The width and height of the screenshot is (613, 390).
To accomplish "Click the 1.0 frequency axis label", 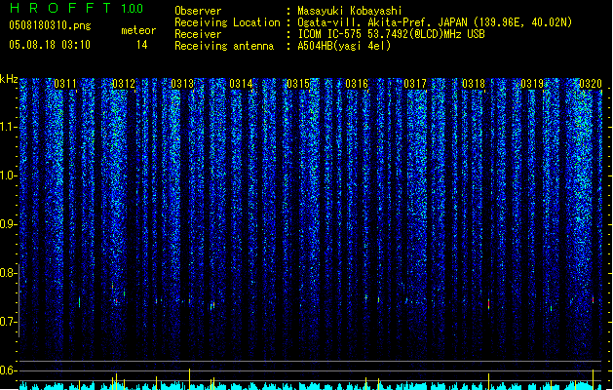I will (x=8, y=175).
